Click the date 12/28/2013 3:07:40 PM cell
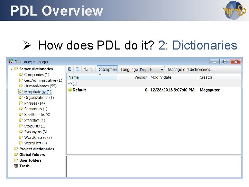The height and width of the screenshot is (187, 249). tap(173, 90)
